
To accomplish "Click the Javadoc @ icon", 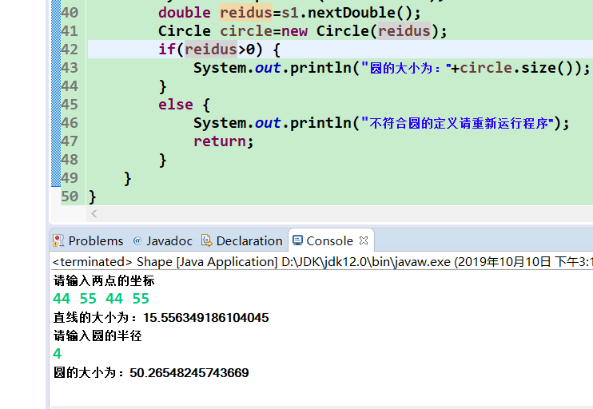I will [x=137, y=240].
